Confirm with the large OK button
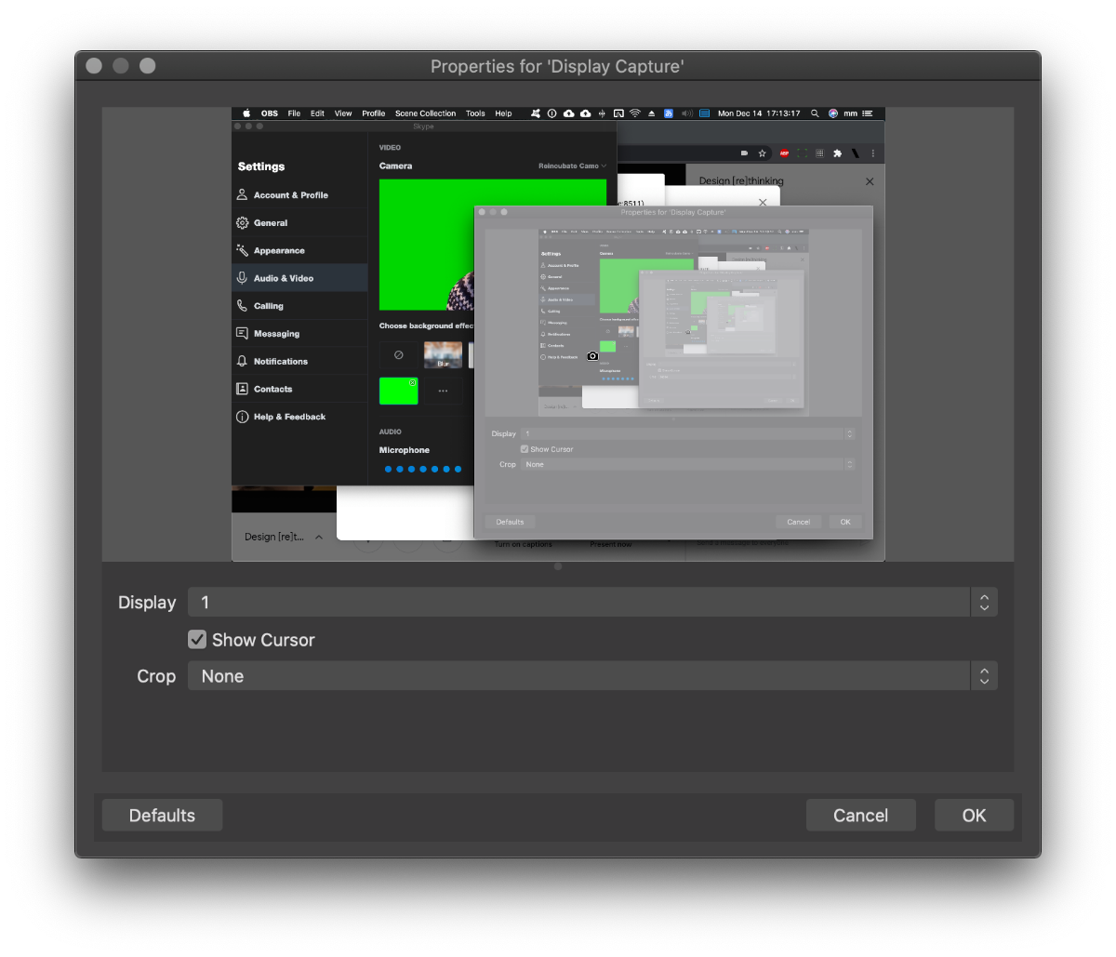The image size is (1116, 957). (x=974, y=815)
